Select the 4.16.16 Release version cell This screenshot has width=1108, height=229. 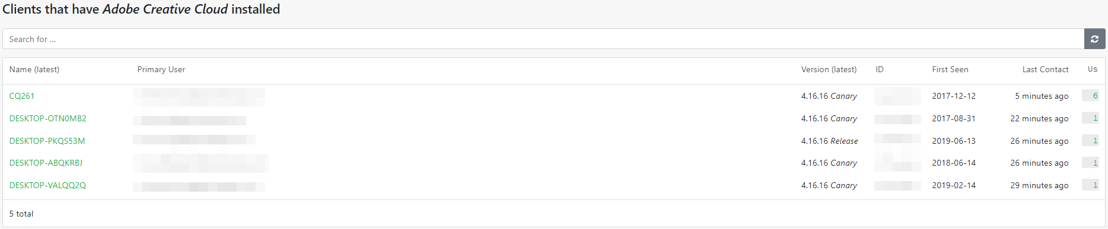point(830,141)
